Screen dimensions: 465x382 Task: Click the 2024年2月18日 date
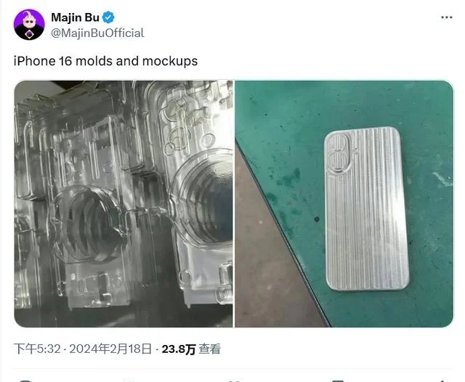tap(110, 349)
